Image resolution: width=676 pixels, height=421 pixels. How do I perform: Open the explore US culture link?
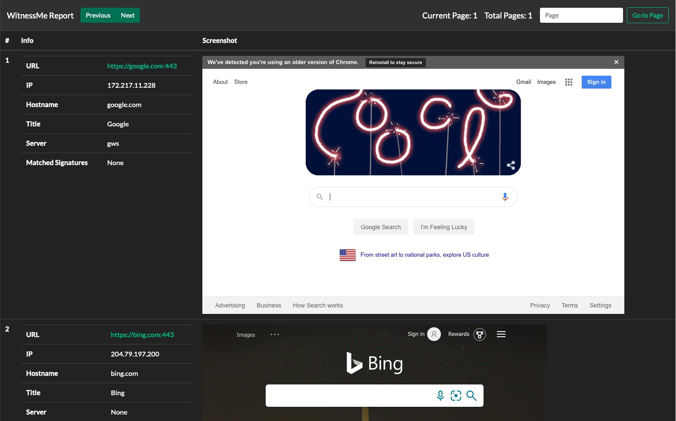click(425, 255)
